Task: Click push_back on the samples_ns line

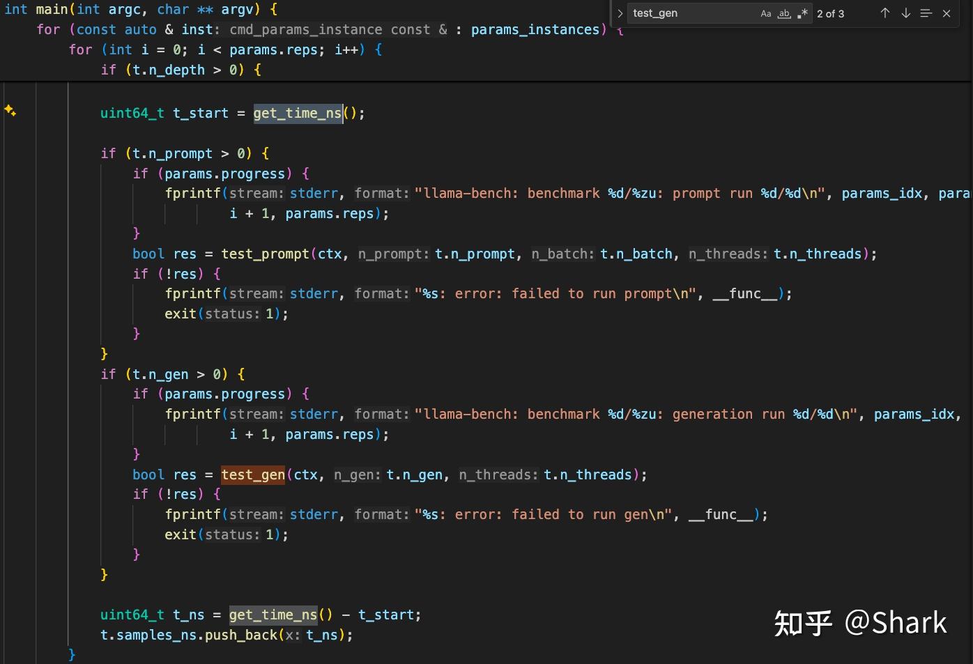Action: (x=241, y=635)
